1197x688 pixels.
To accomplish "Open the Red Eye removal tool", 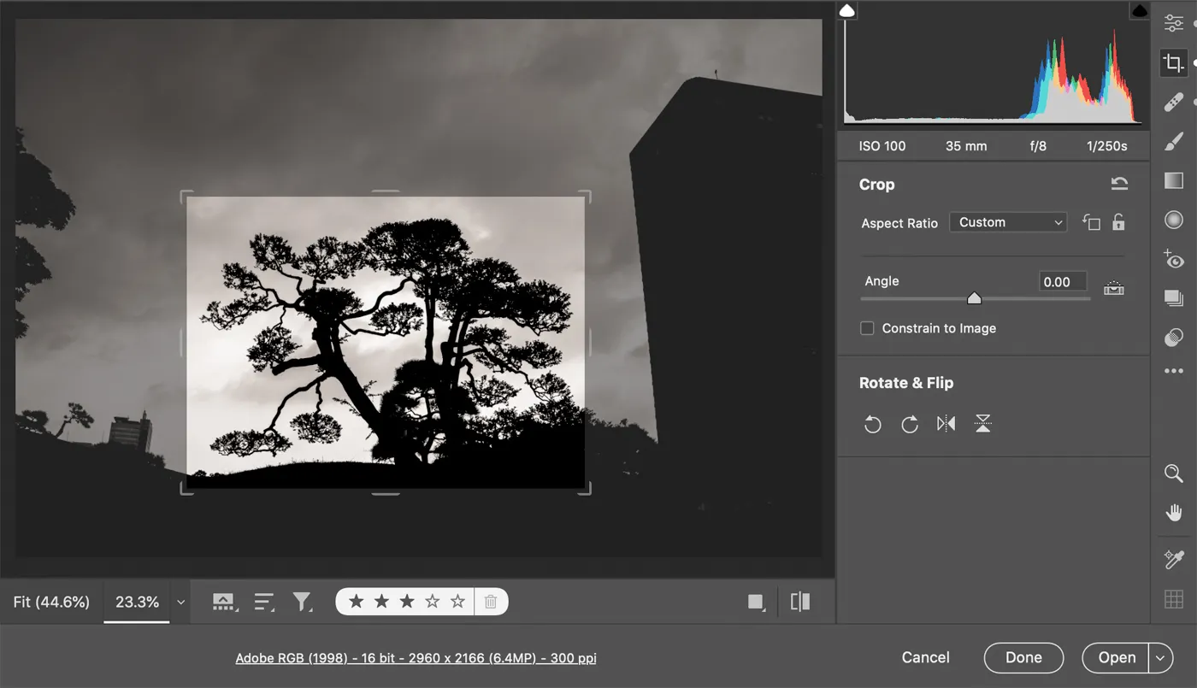I will click(1173, 259).
